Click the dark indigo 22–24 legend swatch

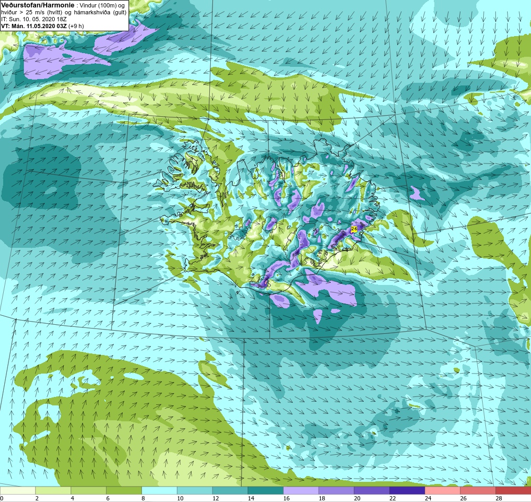(x=407, y=490)
